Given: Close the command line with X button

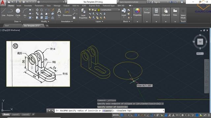Looking at the screenshot, I should pos(49,111).
